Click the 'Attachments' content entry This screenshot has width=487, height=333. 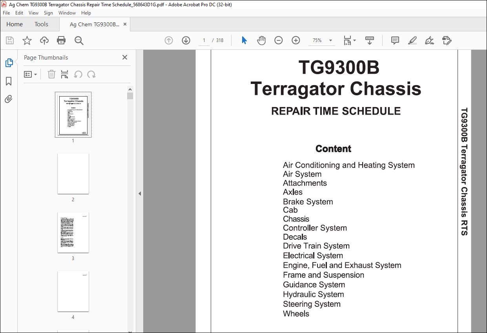click(305, 183)
